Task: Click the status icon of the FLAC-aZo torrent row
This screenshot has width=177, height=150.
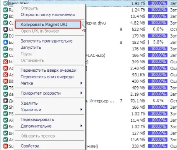Action: coord(5,55)
